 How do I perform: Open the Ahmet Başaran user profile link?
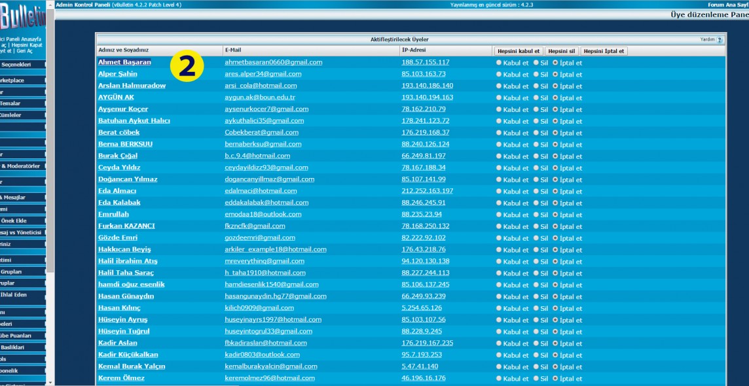pyautogui.click(x=124, y=62)
